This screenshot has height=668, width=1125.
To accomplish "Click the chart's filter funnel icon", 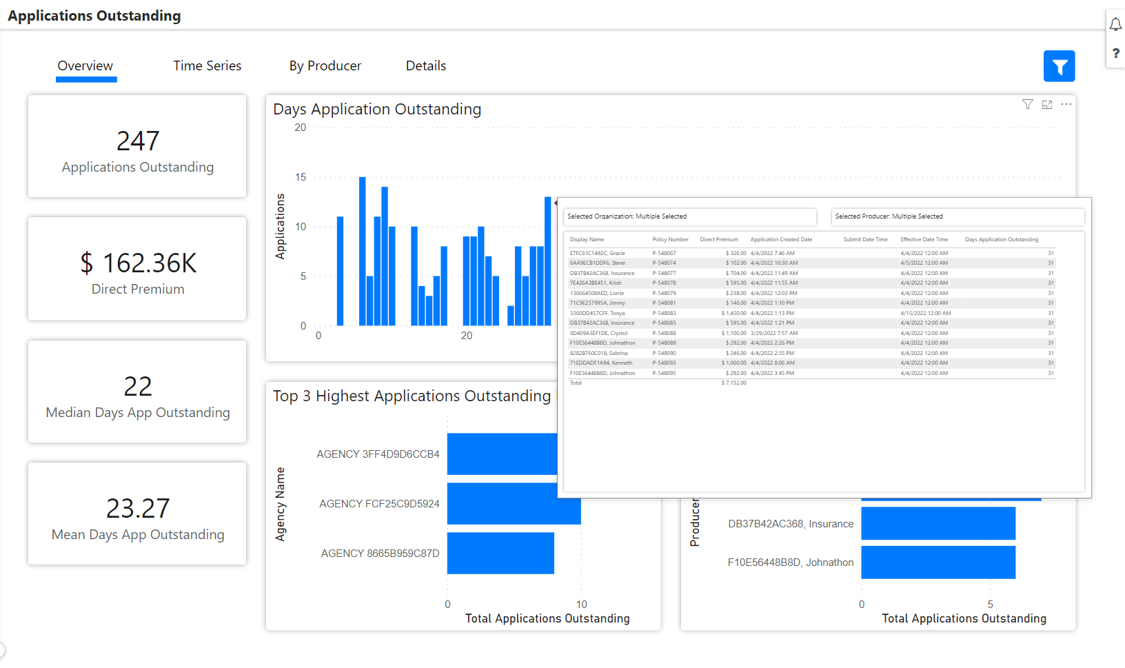I will point(1027,104).
